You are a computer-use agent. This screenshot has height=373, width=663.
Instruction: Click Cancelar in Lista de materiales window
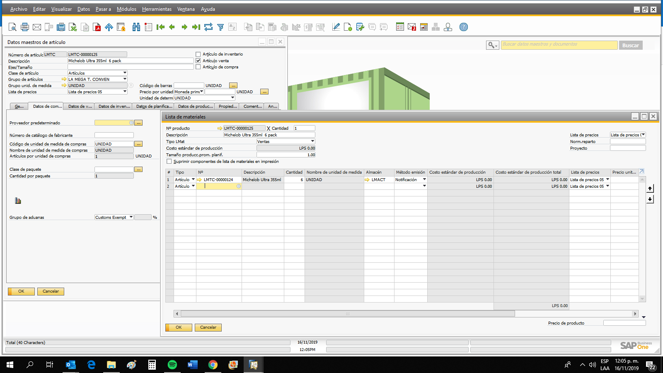208,327
